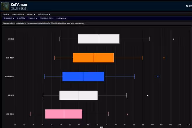Click the top row's spec label

tap(11, 39)
